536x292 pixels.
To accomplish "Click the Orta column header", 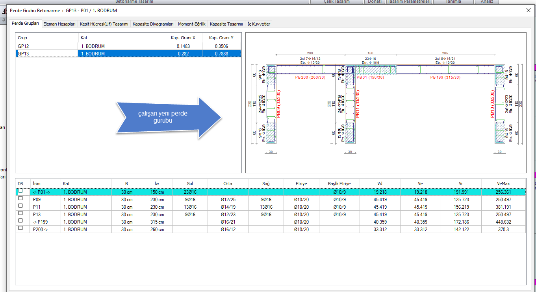I will point(228,183).
